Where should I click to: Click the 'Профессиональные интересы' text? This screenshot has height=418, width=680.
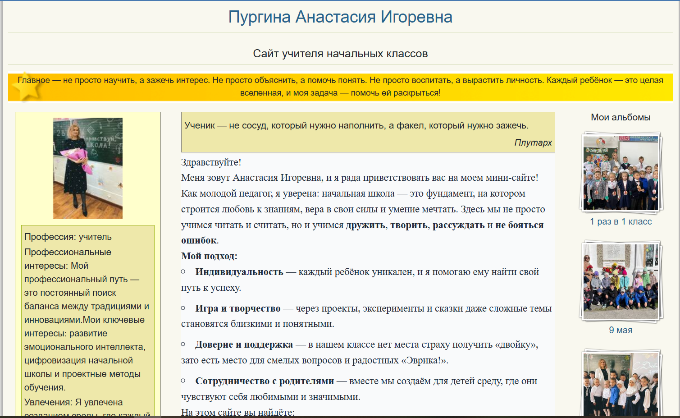coord(87,320)
